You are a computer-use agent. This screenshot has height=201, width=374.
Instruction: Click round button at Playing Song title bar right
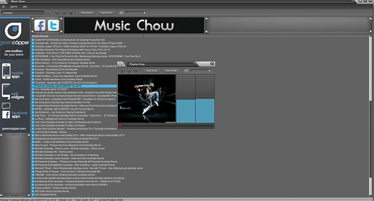click(x=212, y=64)
